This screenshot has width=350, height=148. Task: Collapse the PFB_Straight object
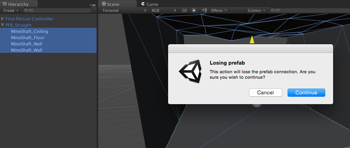tap(3, 25)
